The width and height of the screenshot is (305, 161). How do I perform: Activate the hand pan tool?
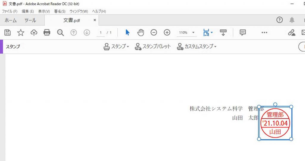(x=141, y=32)
